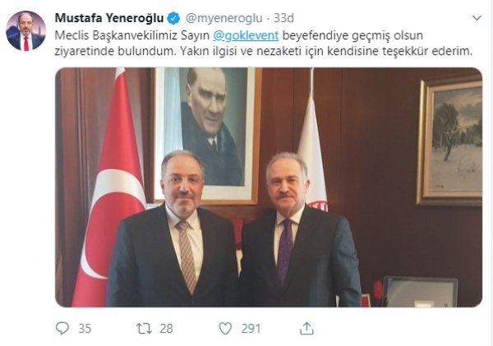
Task: Click the blue verified badge next to the name
Action: tap(173, 18)
